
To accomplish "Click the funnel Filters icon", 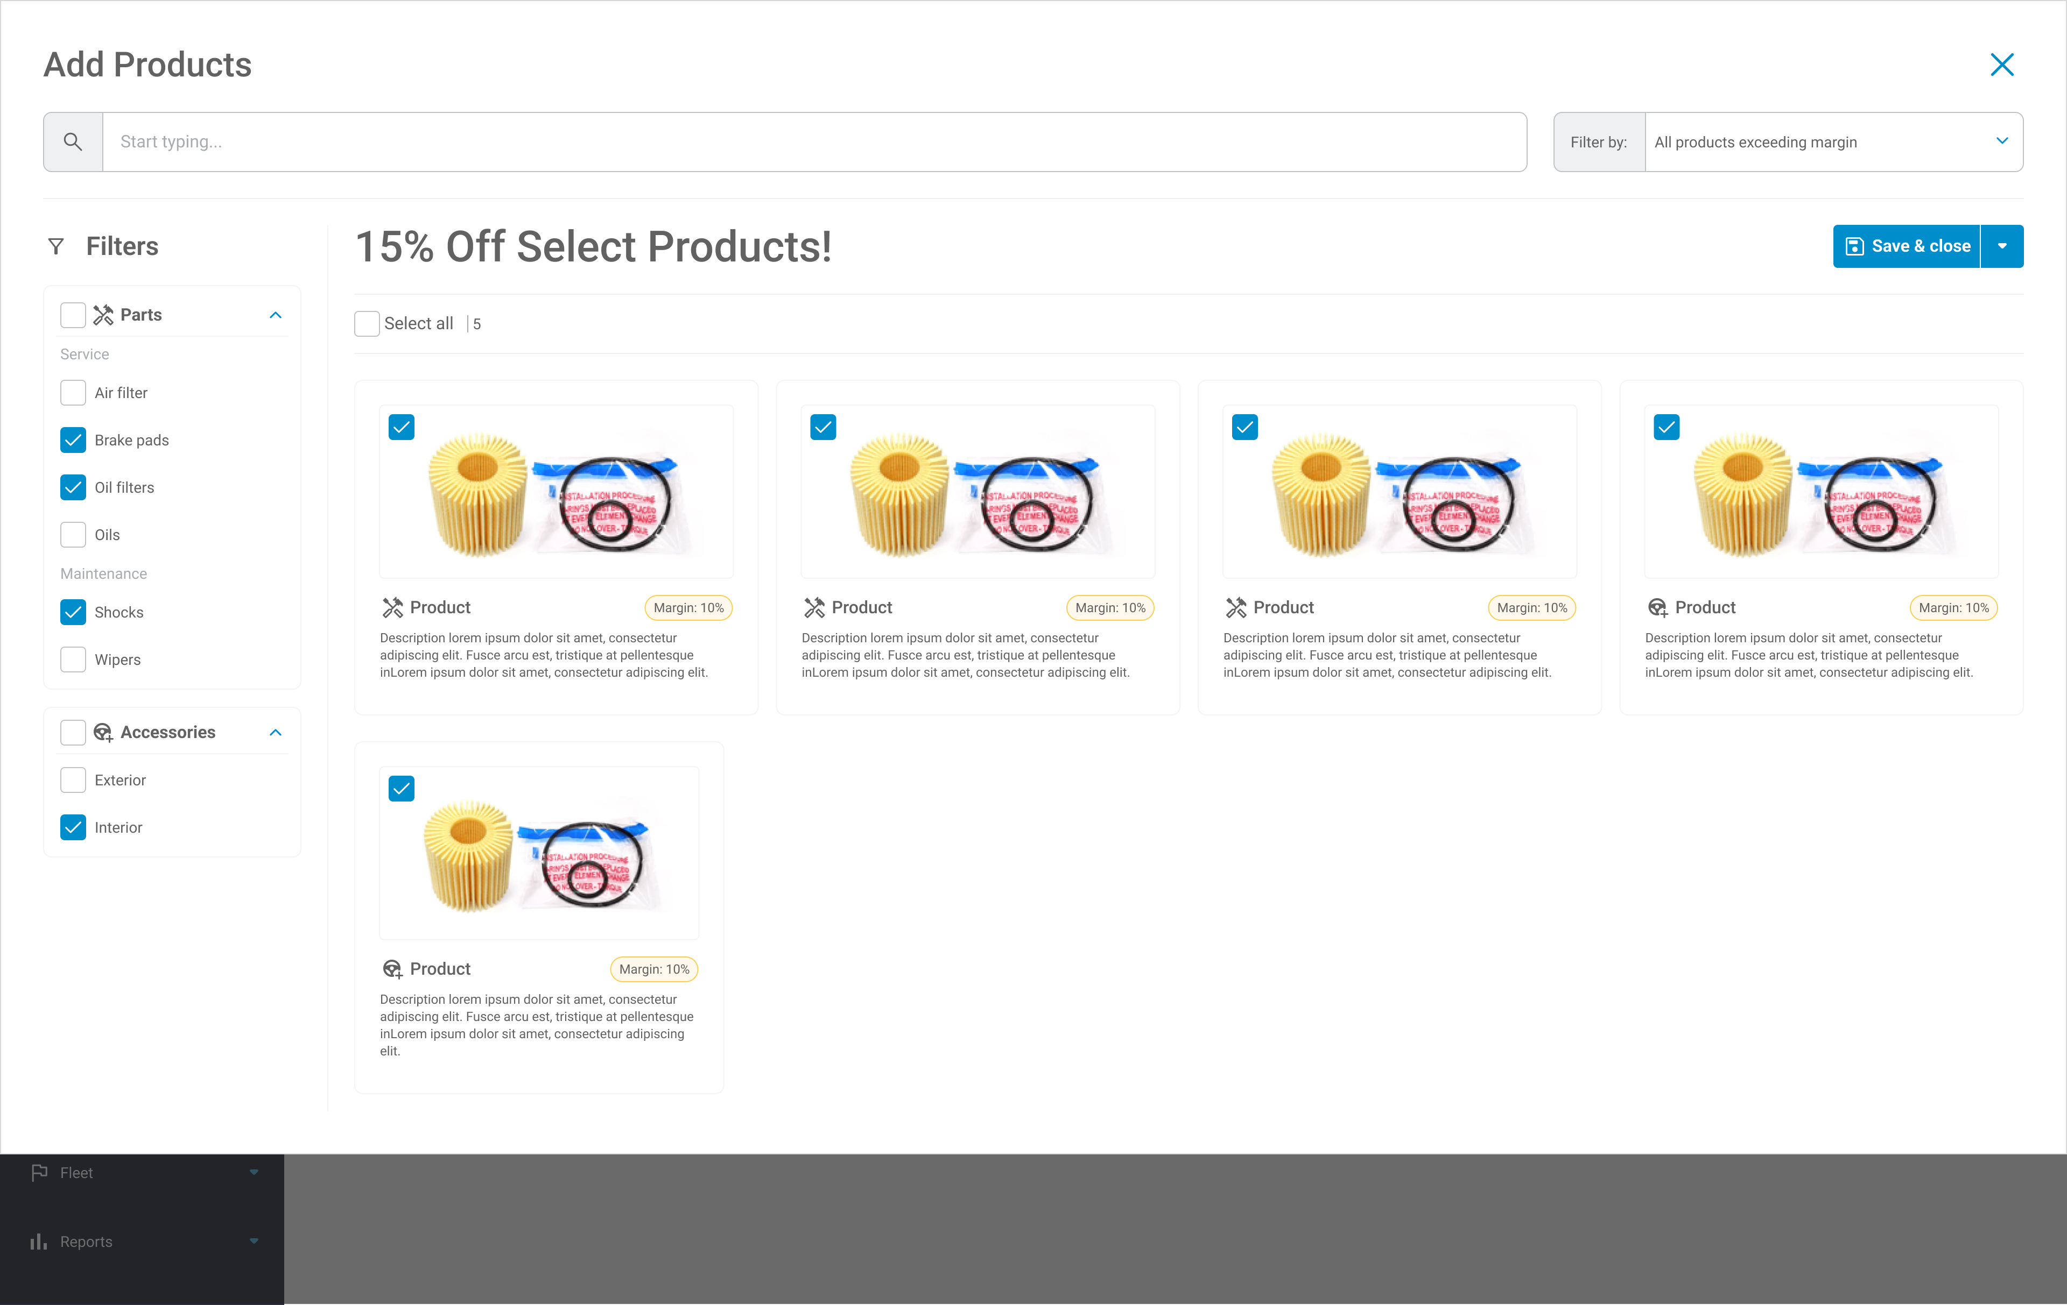I will pyautogui.click(x=56, y=247).
